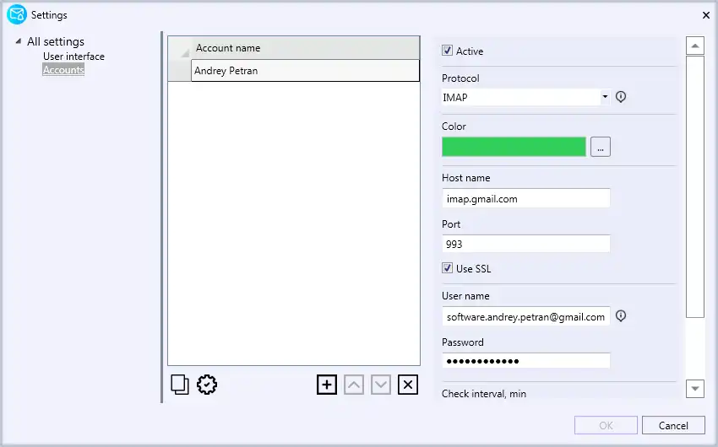Screen dimensions: 718x447
Task: Click the Port field showing 993
Action: (525, 244)
